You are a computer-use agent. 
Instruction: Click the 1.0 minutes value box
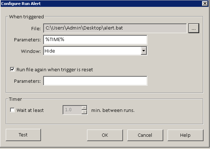tap(72, 110)
